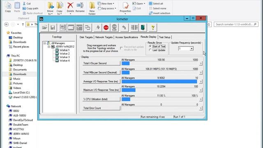Image resolution: width=263 pixels, height=148 pixels.
Task: Click the Total I/Os per Second progress bar
Action: coord(160,63)
